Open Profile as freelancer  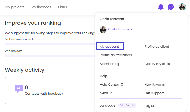116,55
